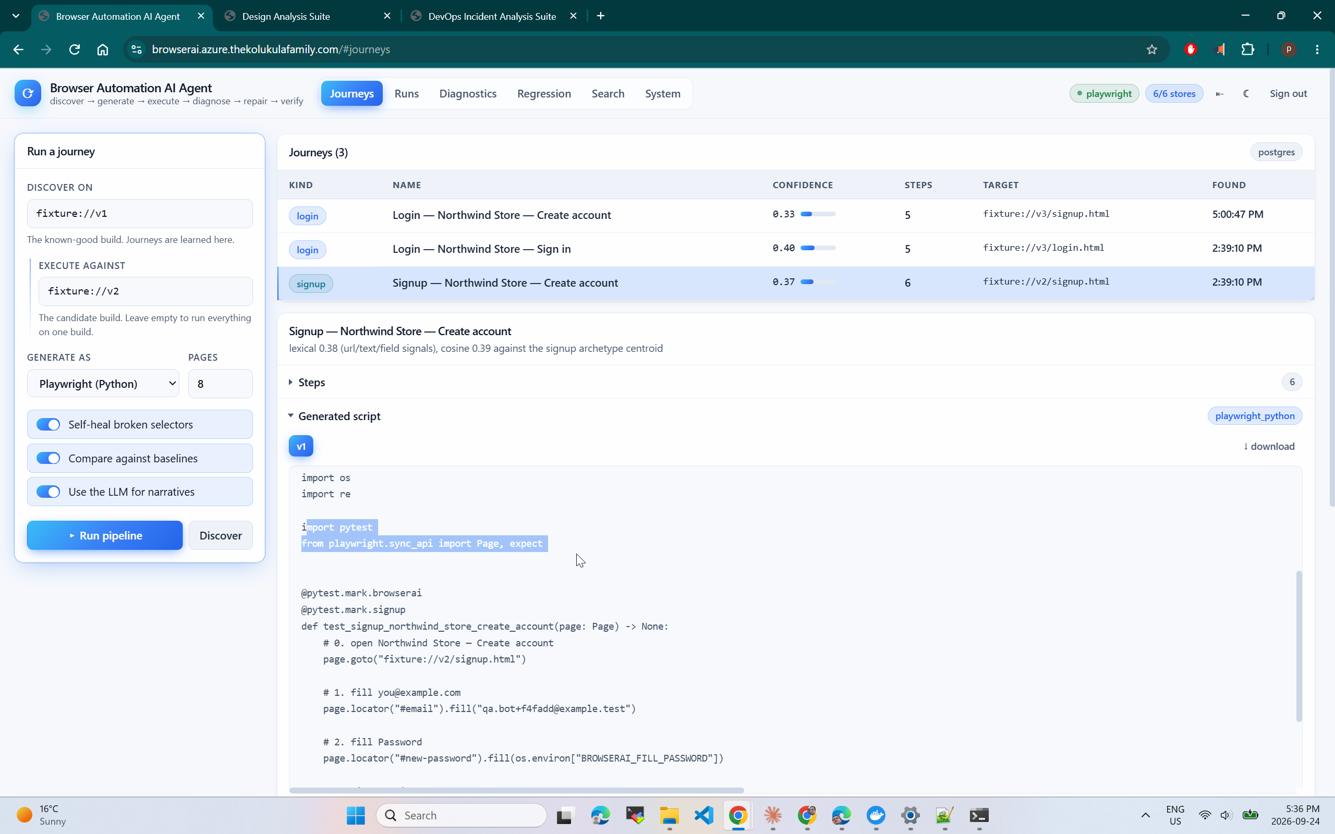
Task: Open terminal icon in taskbar
Action: tap(979, 815)
